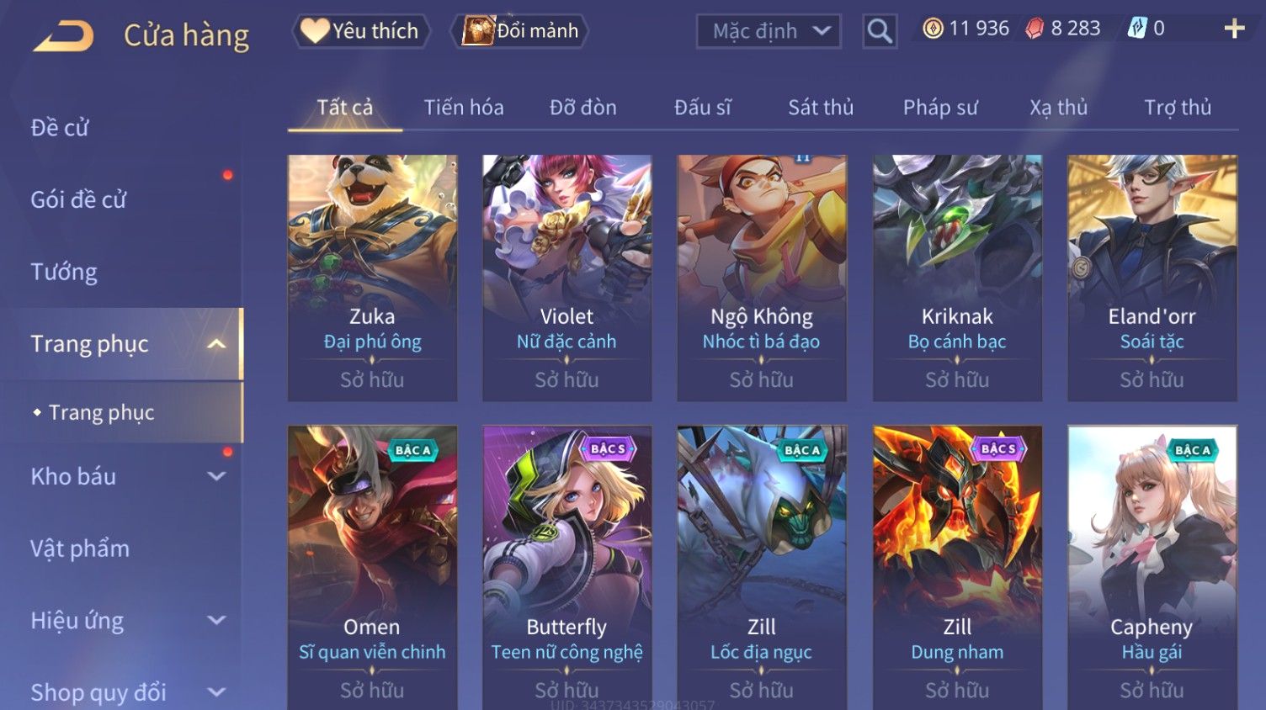
Task: Click the red ruby currency icon
Action: tap(1035, 29)
